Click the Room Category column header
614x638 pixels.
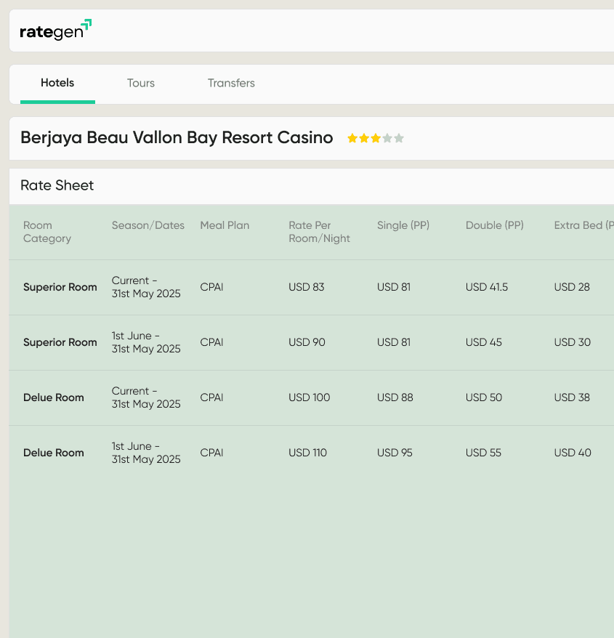47,232
